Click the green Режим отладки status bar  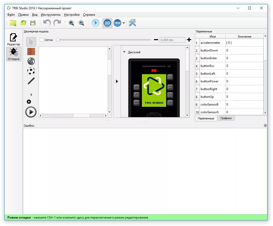[136, 217]
